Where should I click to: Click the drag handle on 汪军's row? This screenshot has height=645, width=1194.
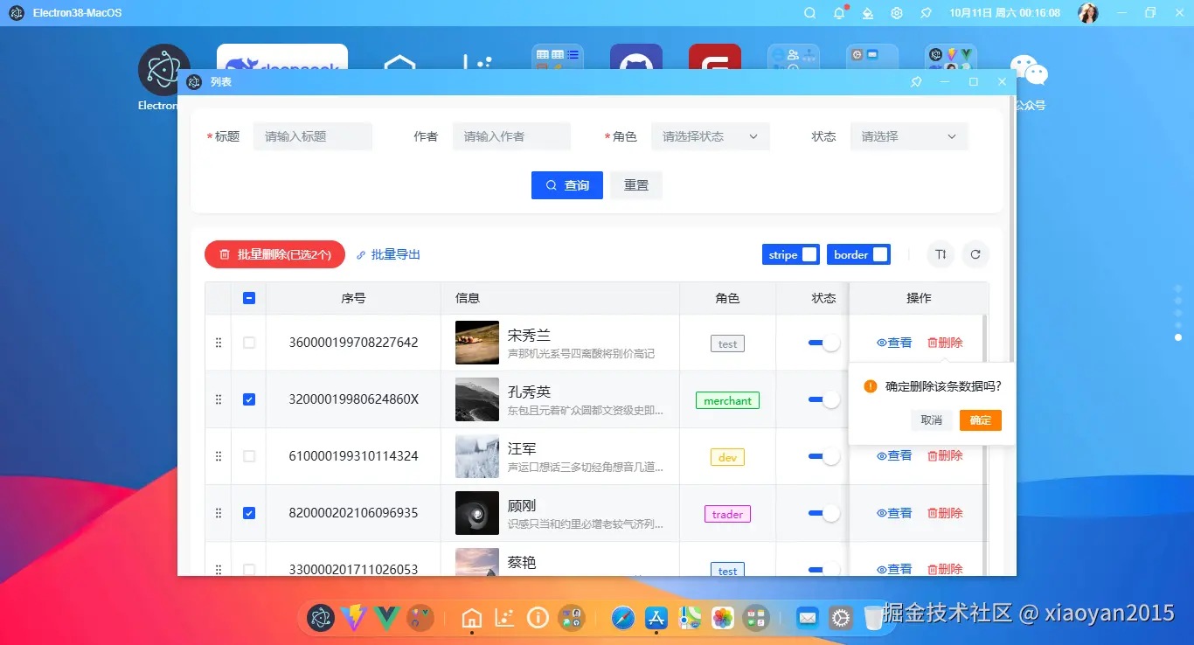click(x=218, y=455)
